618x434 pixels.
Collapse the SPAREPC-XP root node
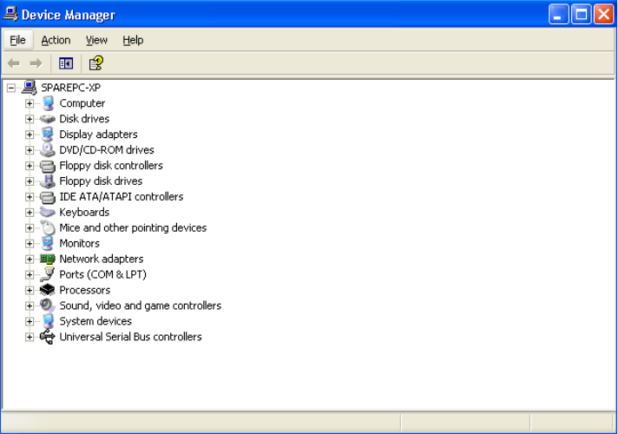coord(11,88)
